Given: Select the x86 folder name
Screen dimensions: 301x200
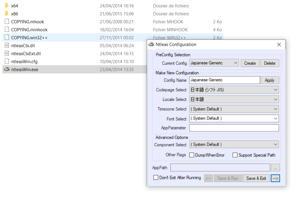Looking at the screenshot, I should [15, 14].
